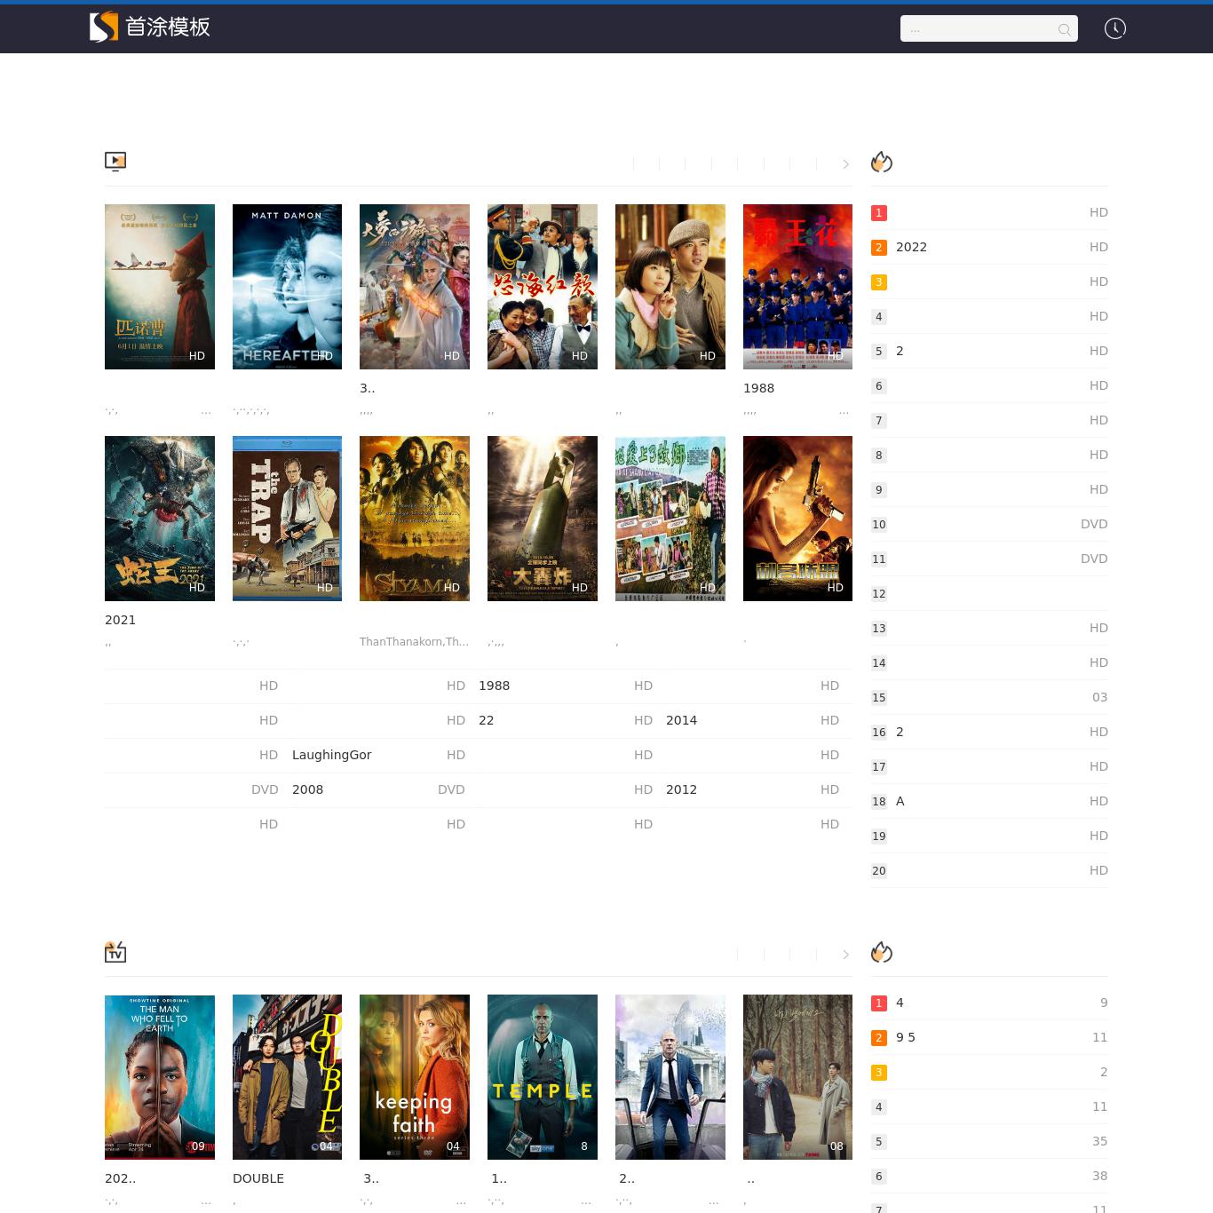This screenshot has height=1213, width=1213.
Task: Click the flame icon above TV ranking
Action: click(x=882, y=952)
